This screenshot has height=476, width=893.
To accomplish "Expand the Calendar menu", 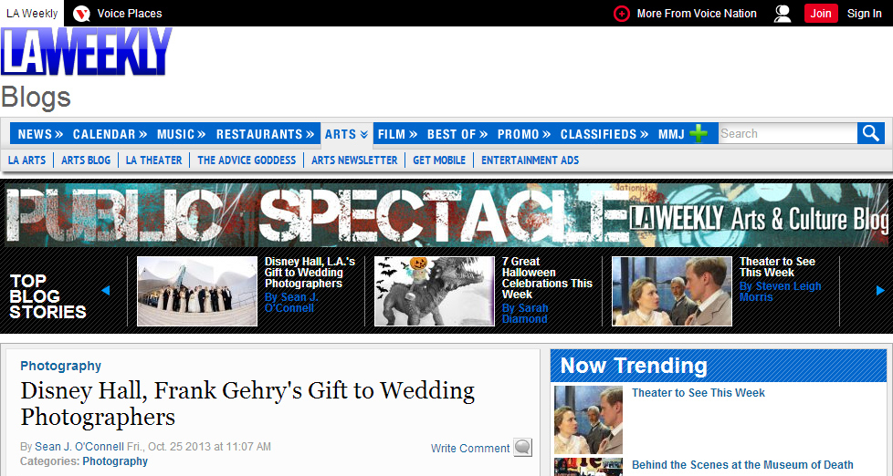I will coord(110,134).
